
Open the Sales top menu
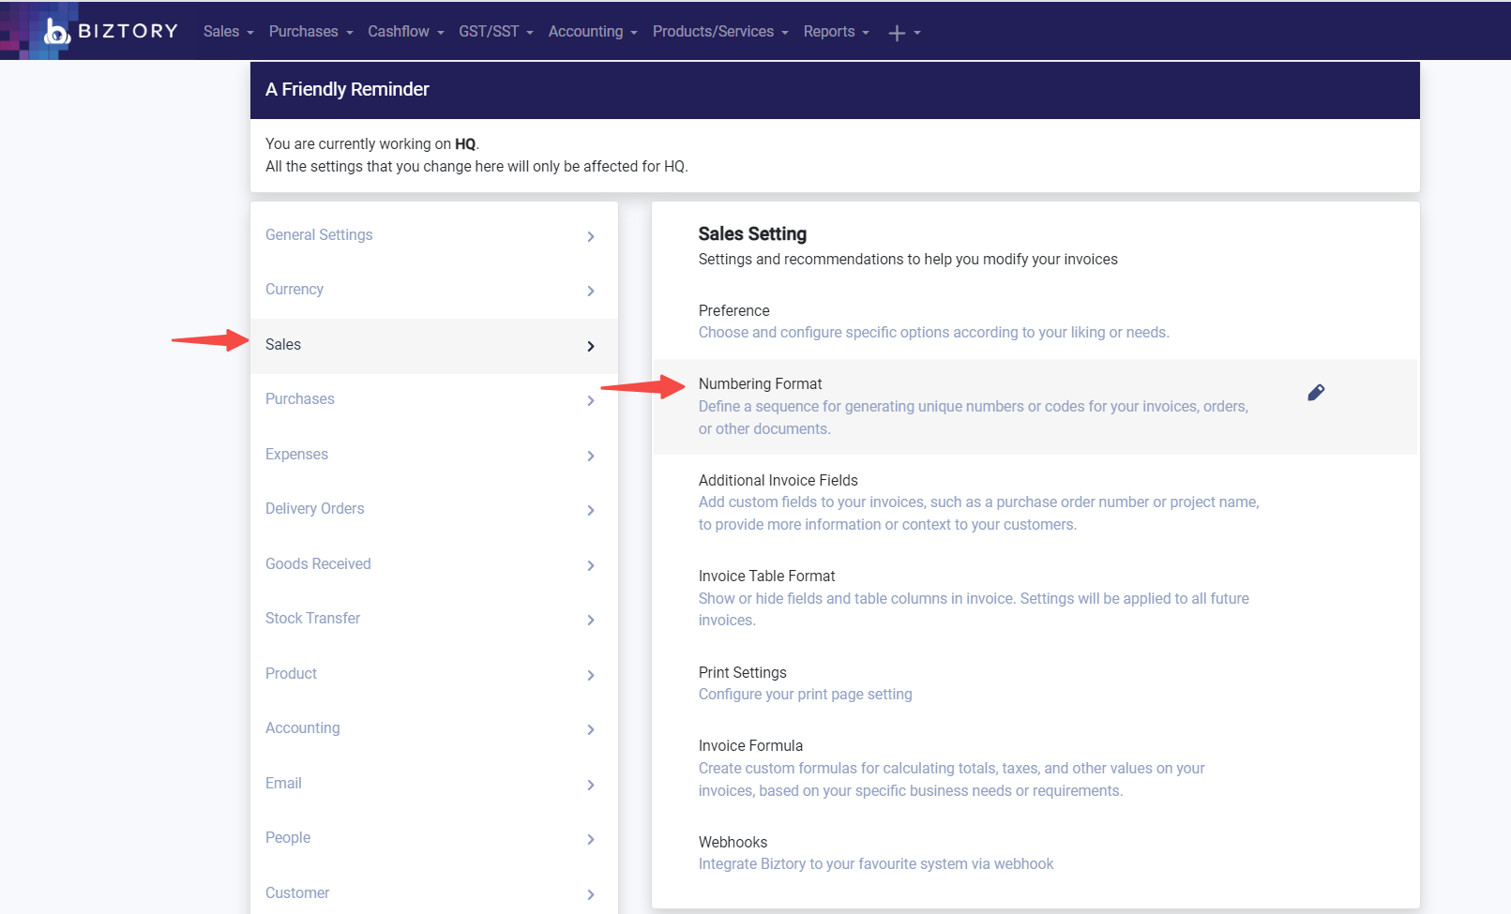point(229,31)
